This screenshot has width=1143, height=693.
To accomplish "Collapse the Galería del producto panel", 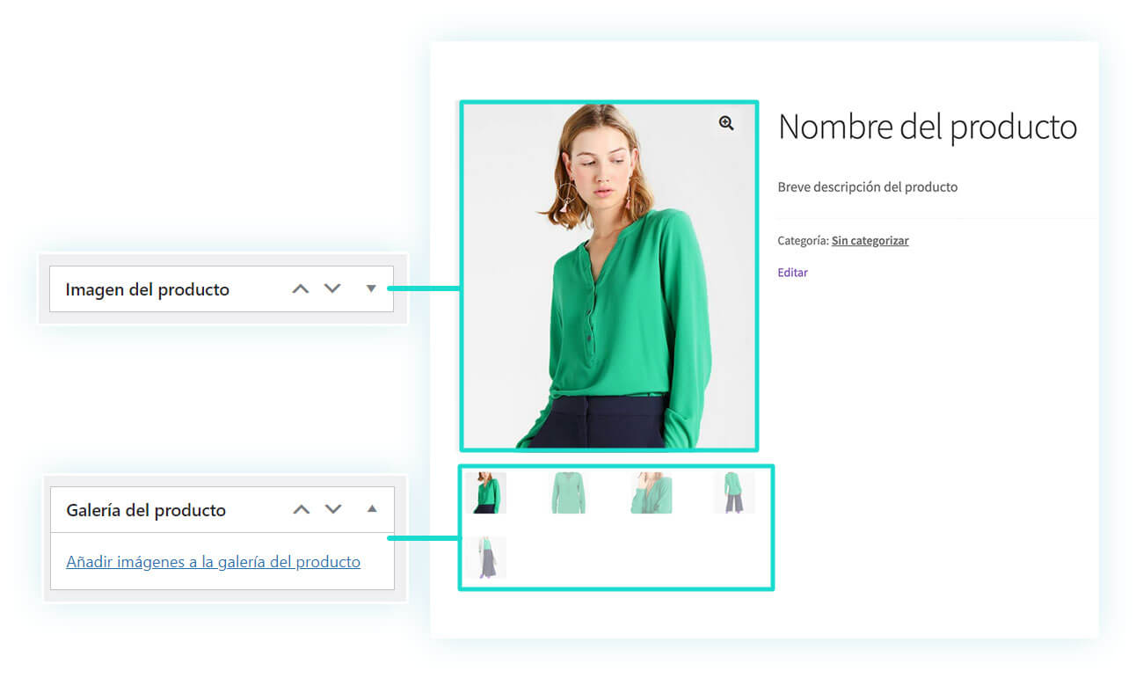I will click(372, 509).
